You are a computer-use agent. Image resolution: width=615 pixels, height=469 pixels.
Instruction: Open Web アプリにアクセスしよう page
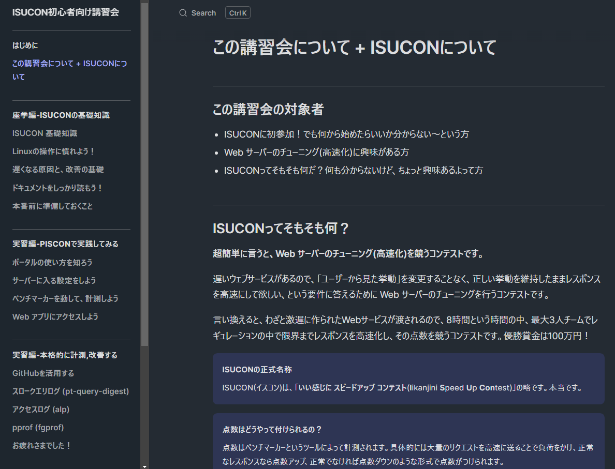(x=55, y=316)
